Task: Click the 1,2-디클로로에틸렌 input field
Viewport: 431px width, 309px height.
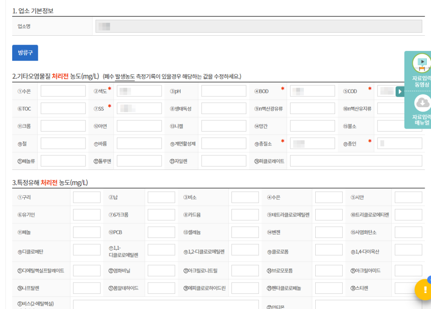Action: pos(245,250)
